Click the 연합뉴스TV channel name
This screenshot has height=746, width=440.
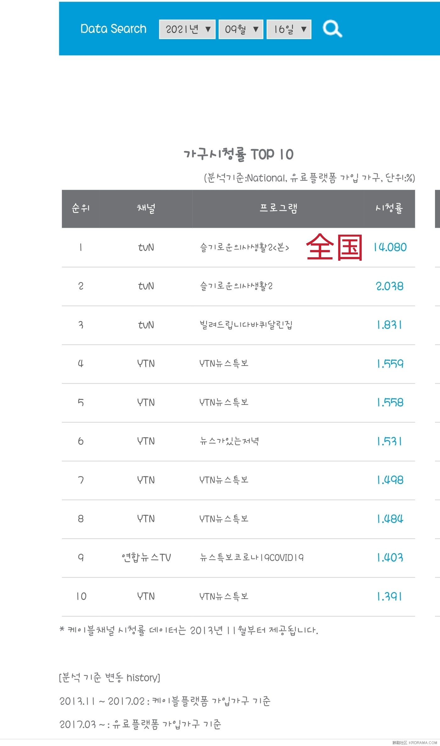pyautogui.click(x=146, y=558)
